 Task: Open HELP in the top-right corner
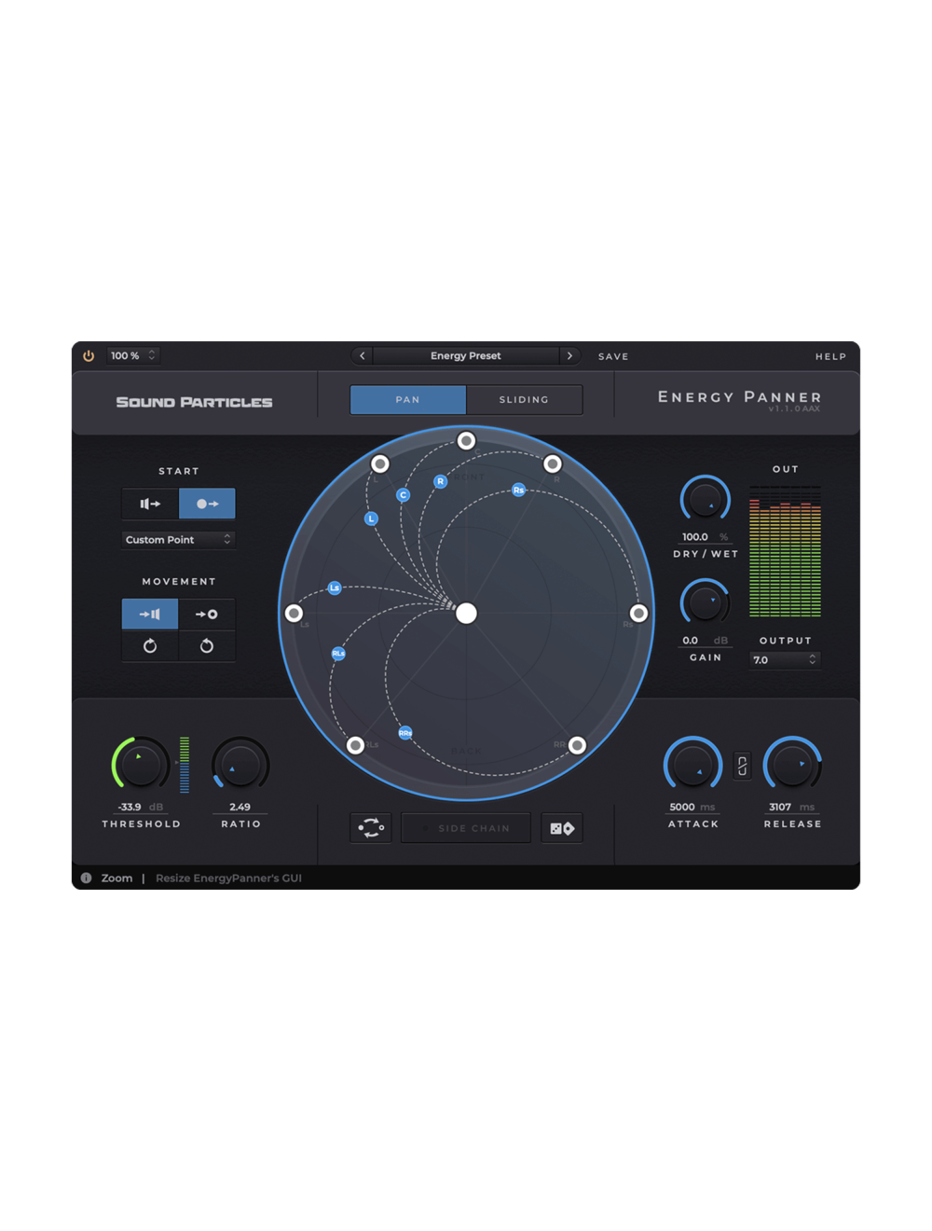tap(830, 356)
